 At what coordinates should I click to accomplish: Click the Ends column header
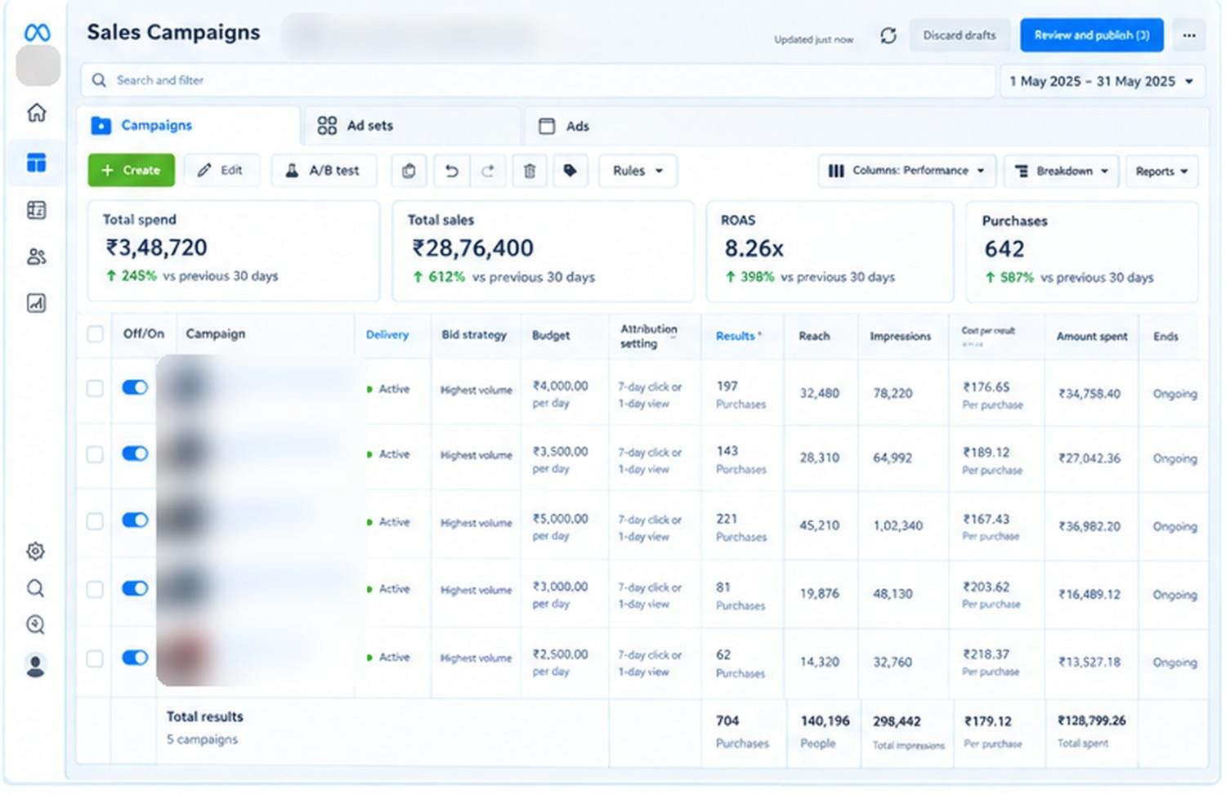point(1166,336)
